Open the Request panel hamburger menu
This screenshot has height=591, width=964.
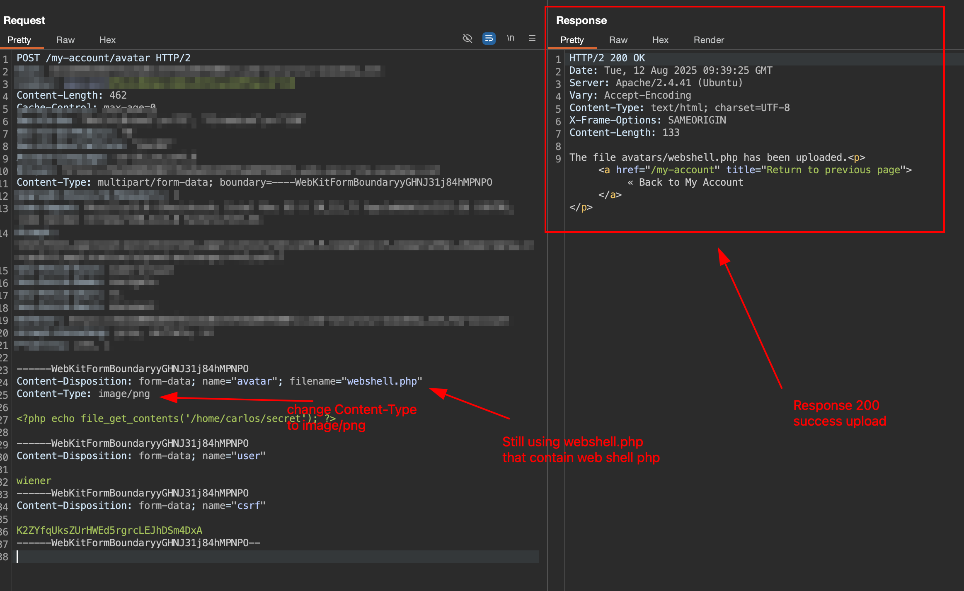pyautogui.click(x=532, y=38)
